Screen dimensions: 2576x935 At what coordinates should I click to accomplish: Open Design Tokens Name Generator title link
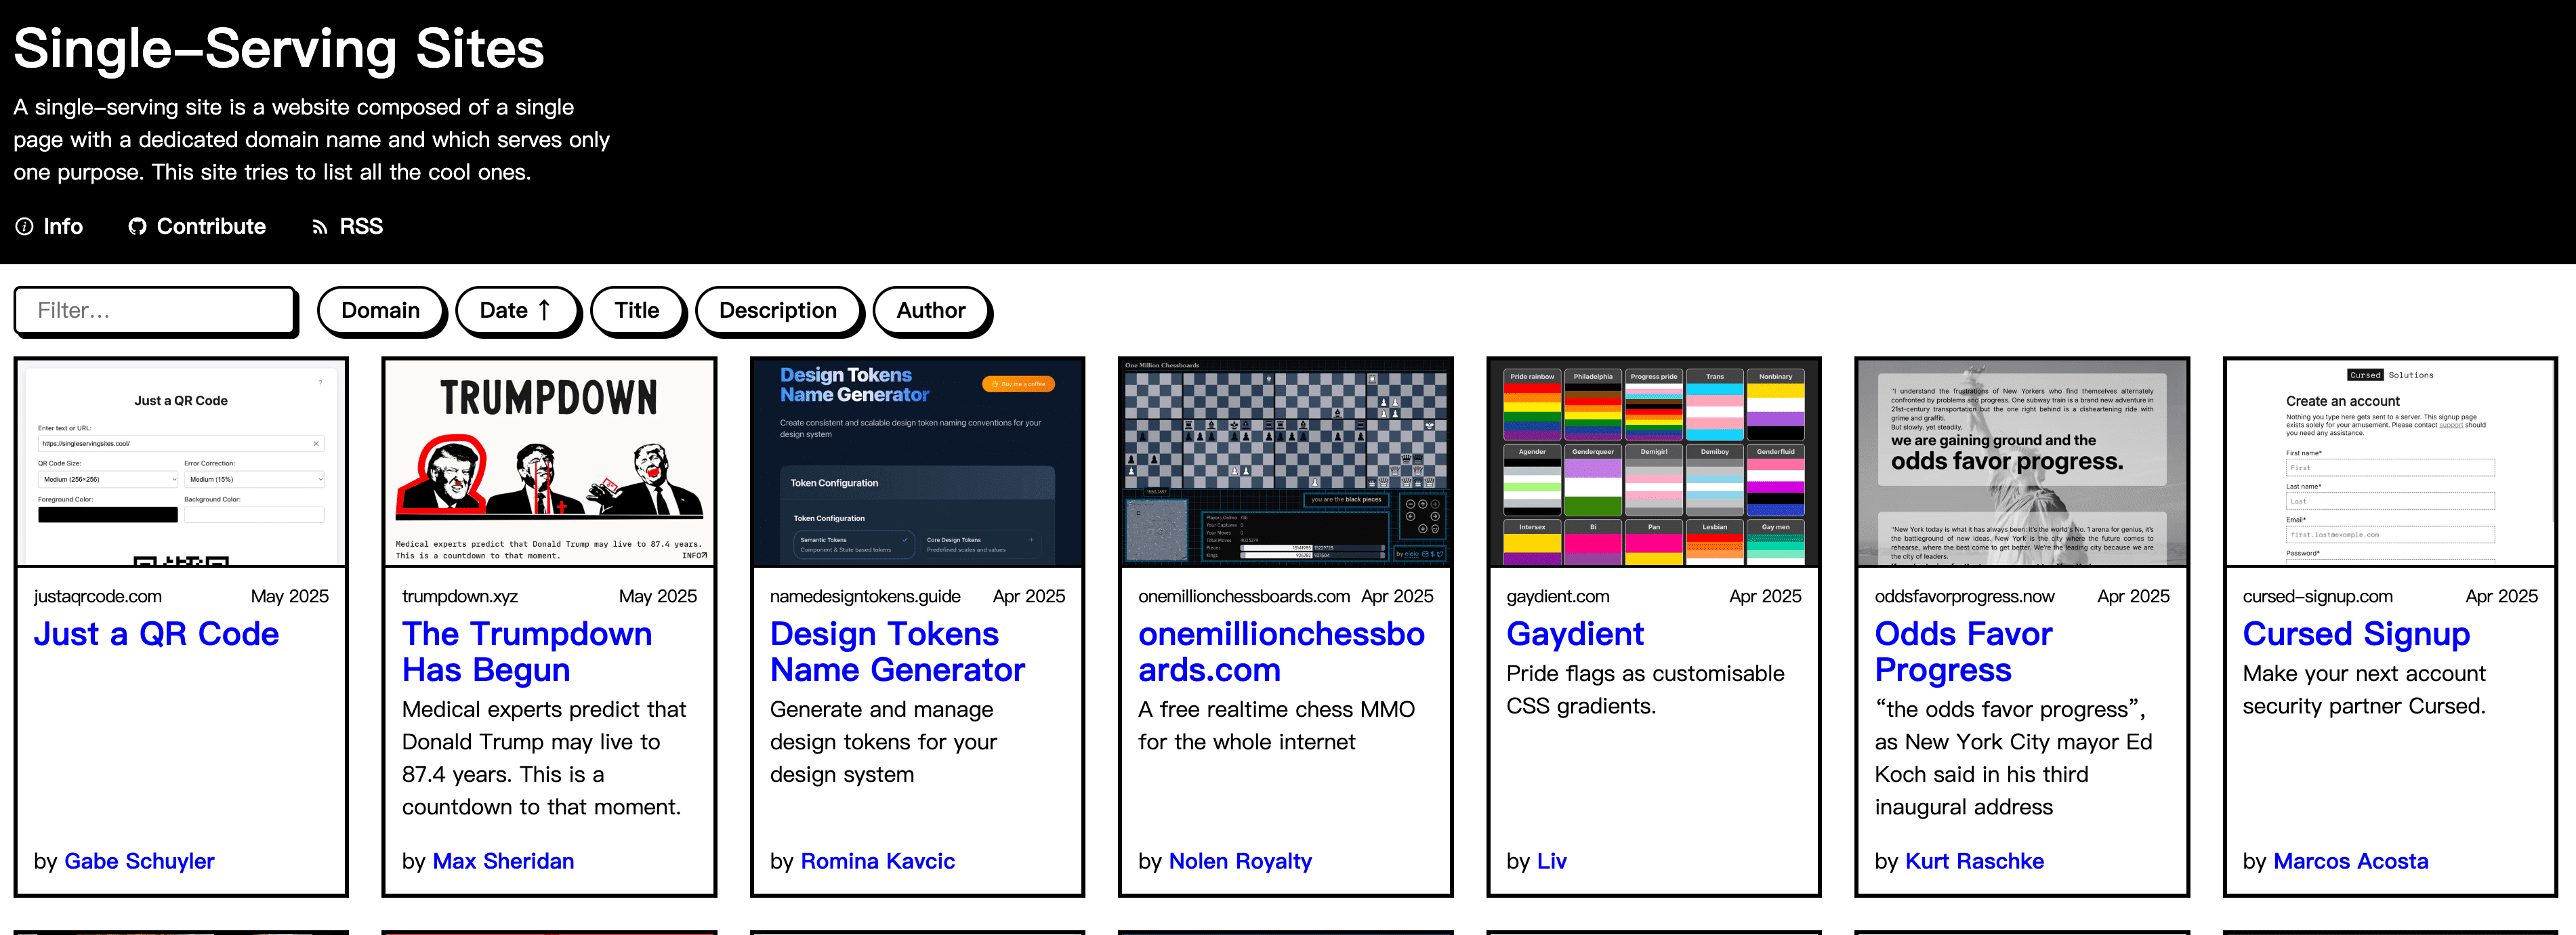[x=897, y=652]
